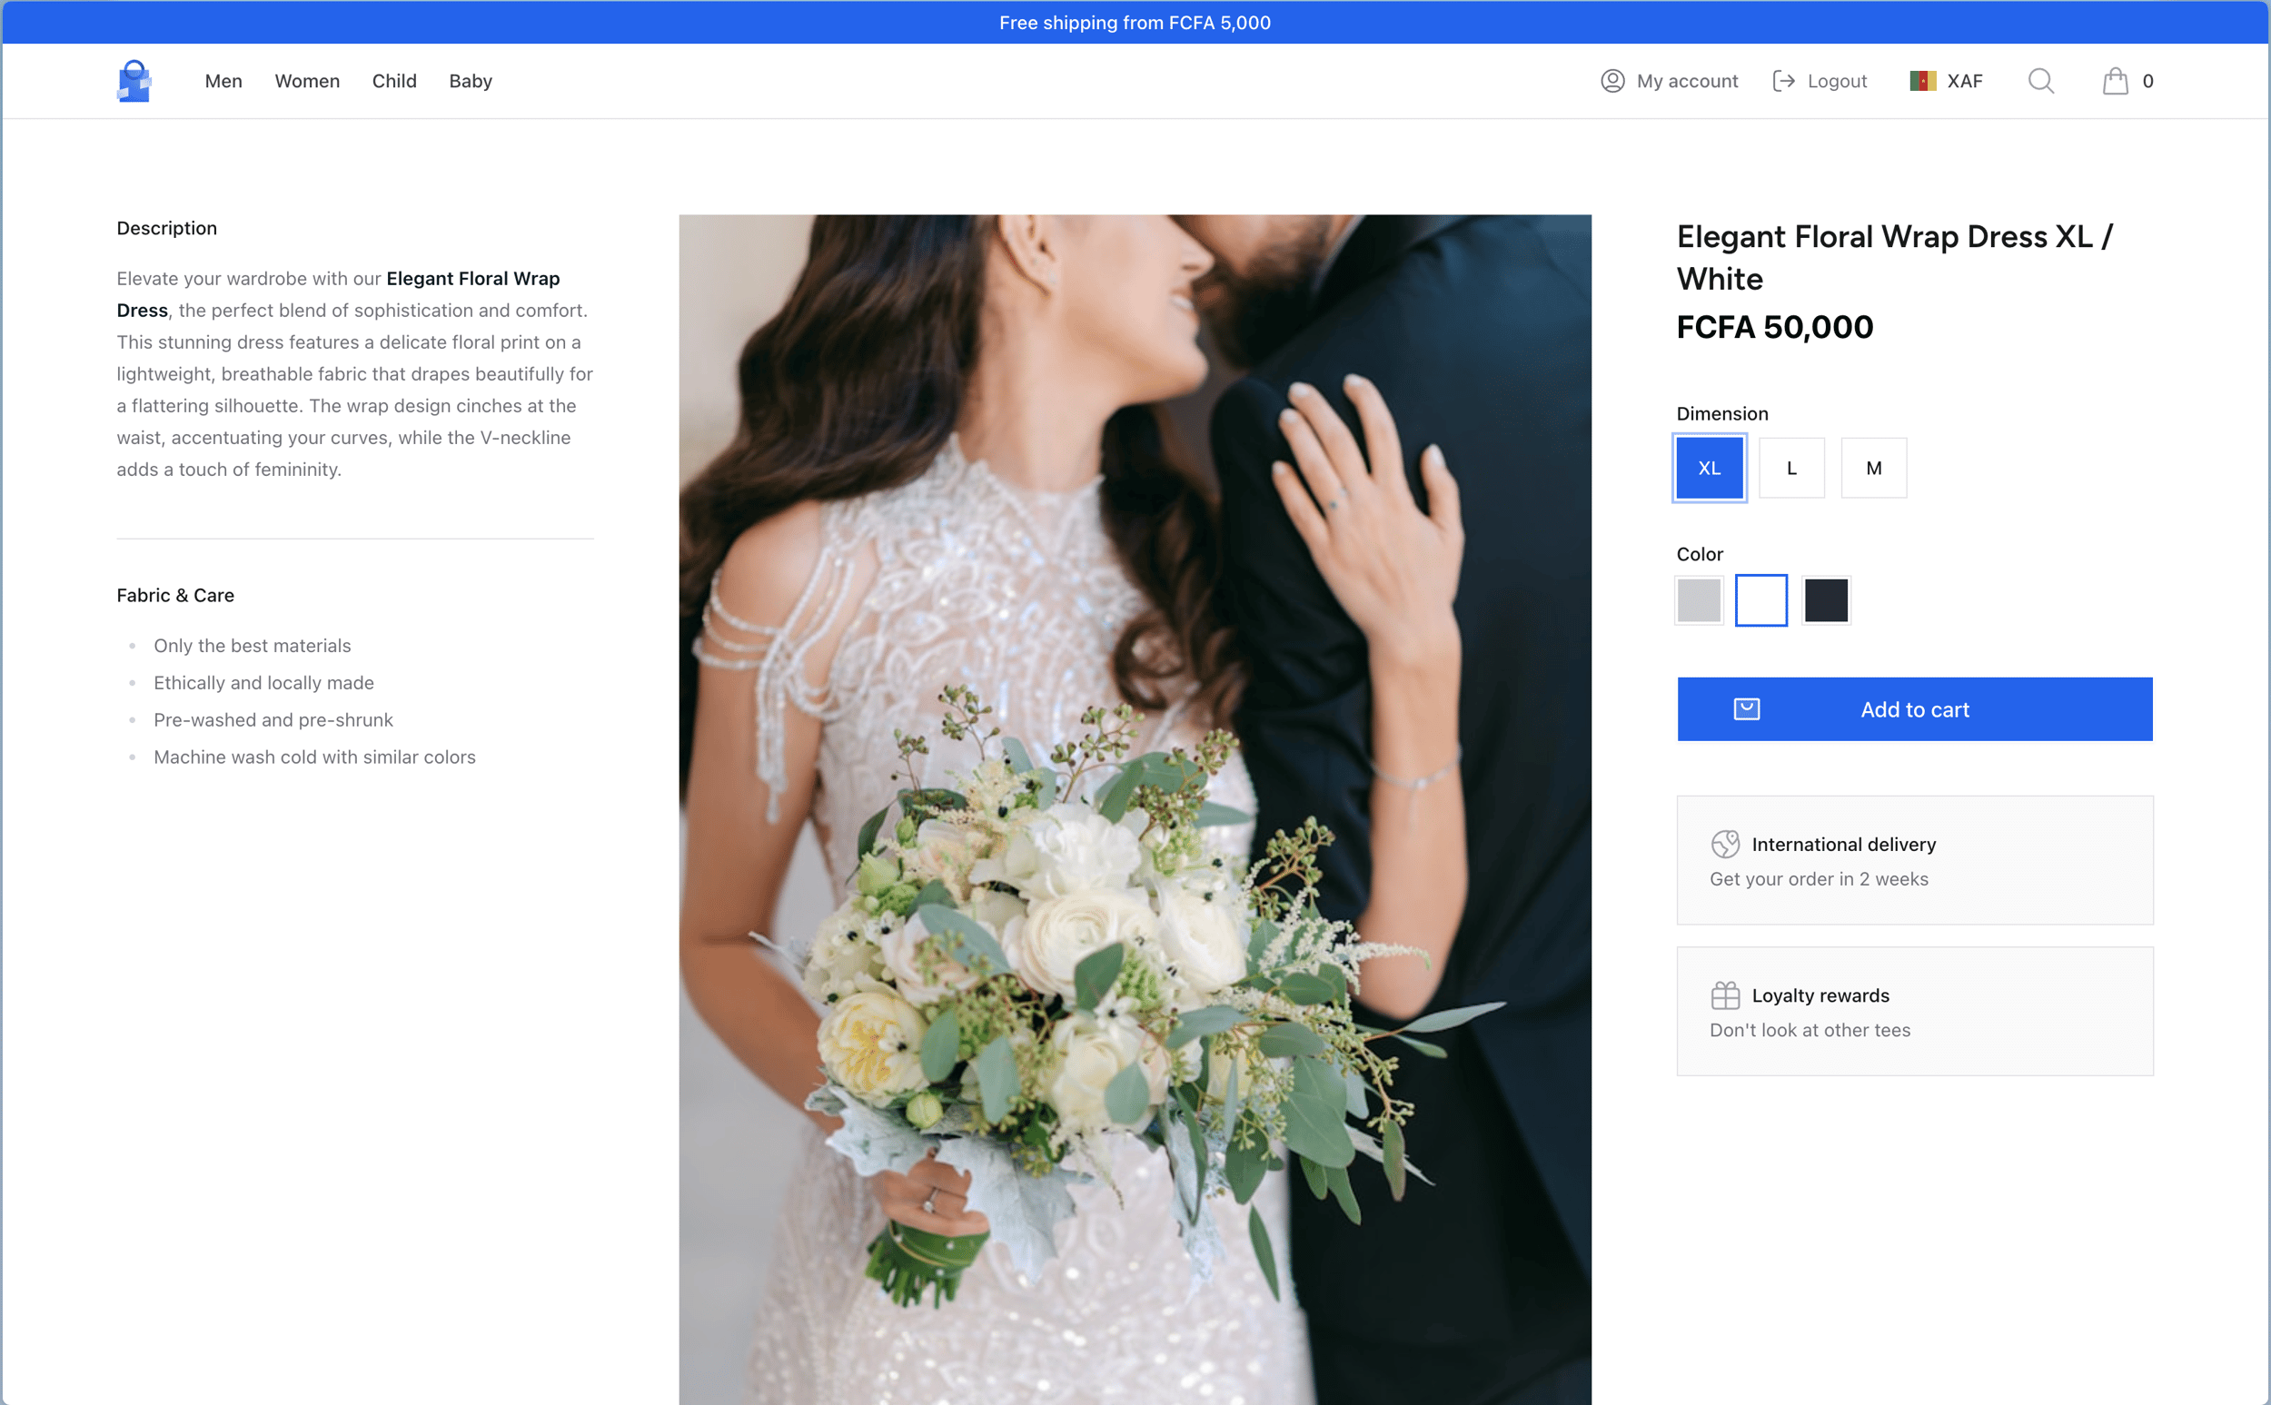
Task: Select the M dimension option
Action: [x=1874, y=469]
